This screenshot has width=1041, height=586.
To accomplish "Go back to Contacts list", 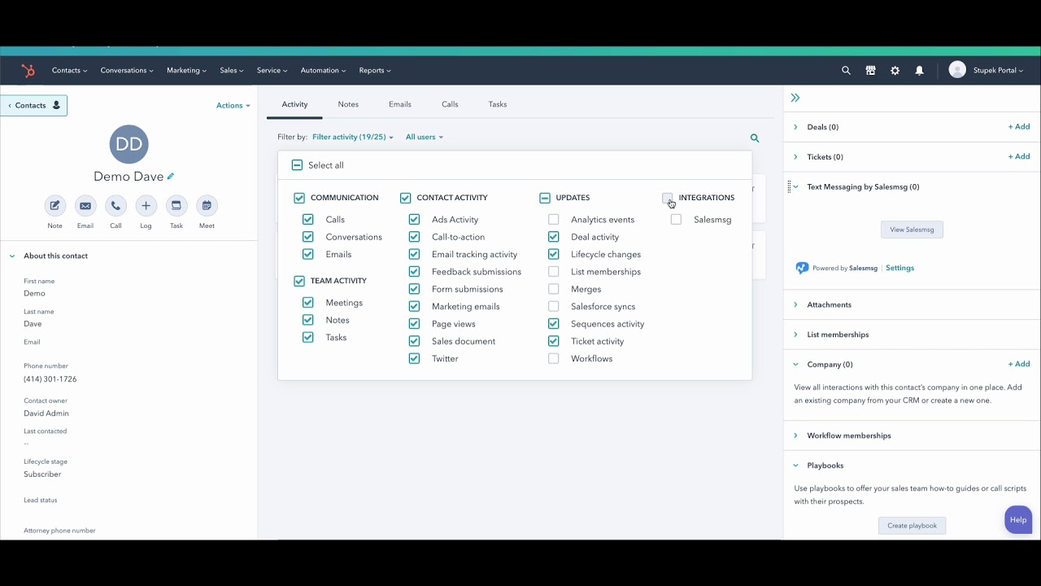I will coord(33,106).
